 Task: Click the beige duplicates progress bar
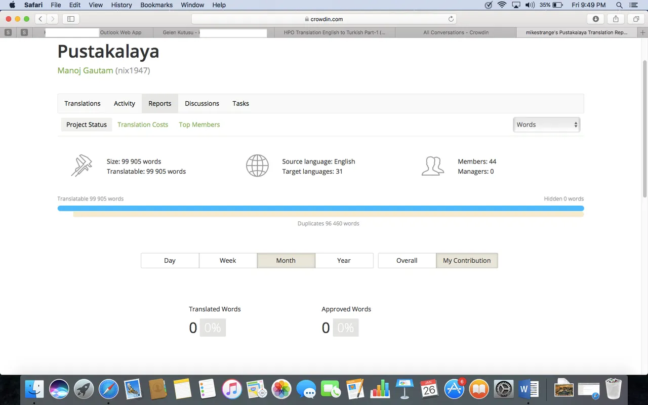(x=329, y=215)
